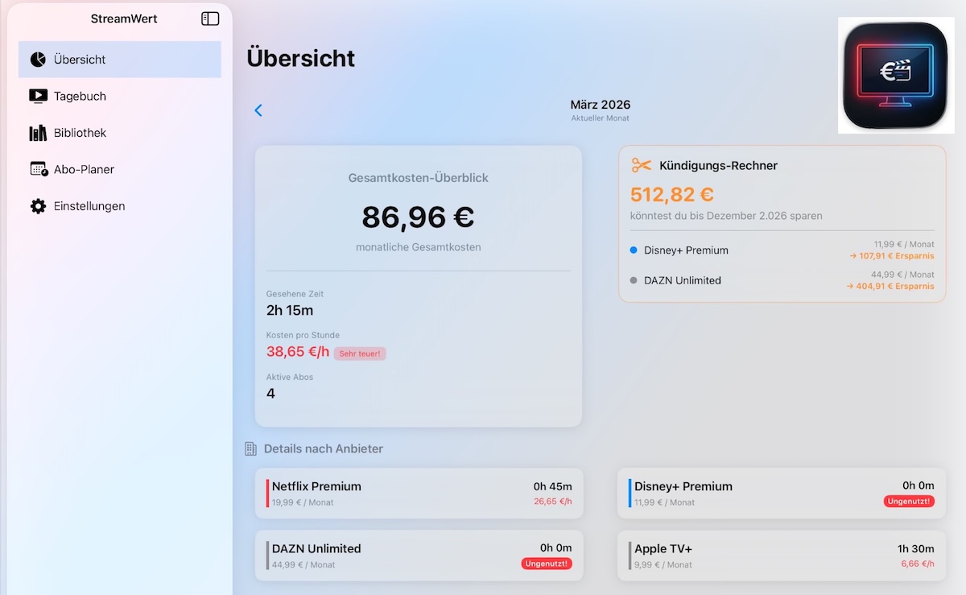Click the Bibliothek books icon
This screenshot has width=966, height=595.
(x=38, y=133)
